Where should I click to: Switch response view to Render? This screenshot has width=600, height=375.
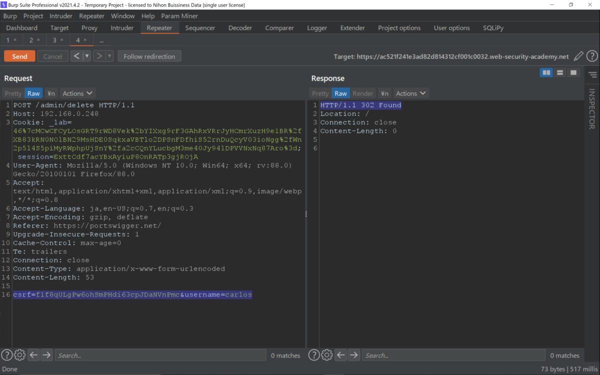(x=363, y=93)
